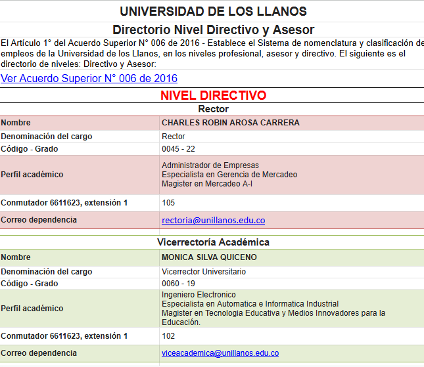Click the code value 0060 - 19

click(177, 284)
